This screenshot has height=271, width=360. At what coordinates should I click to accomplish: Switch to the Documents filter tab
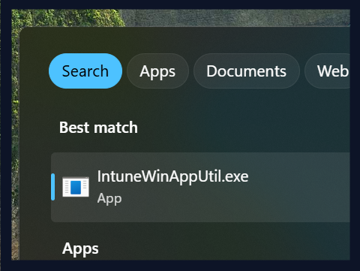coord(246,71)
